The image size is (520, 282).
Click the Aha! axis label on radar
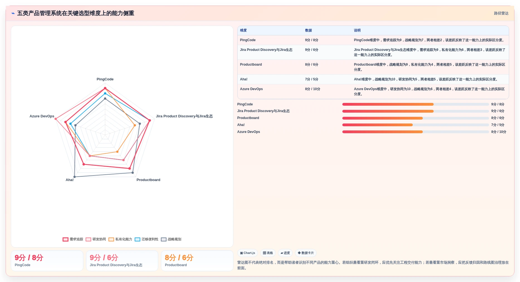[70, 180]
